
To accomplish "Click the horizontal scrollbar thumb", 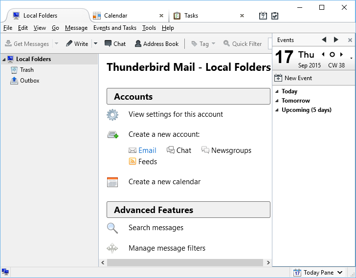I will pyautogui.click(x=185, y=262).
